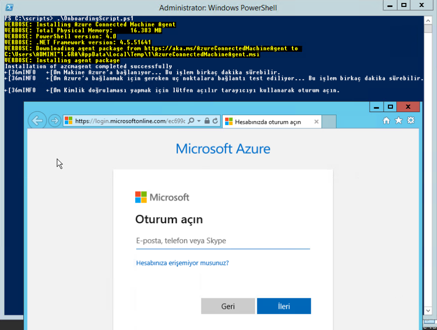
Task: Click the İleri button
Action: (284, 306)
